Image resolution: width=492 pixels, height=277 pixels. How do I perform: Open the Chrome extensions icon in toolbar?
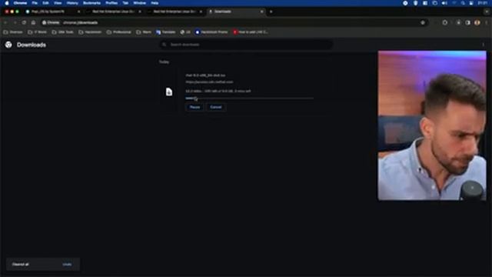click(x=445, y=22)
